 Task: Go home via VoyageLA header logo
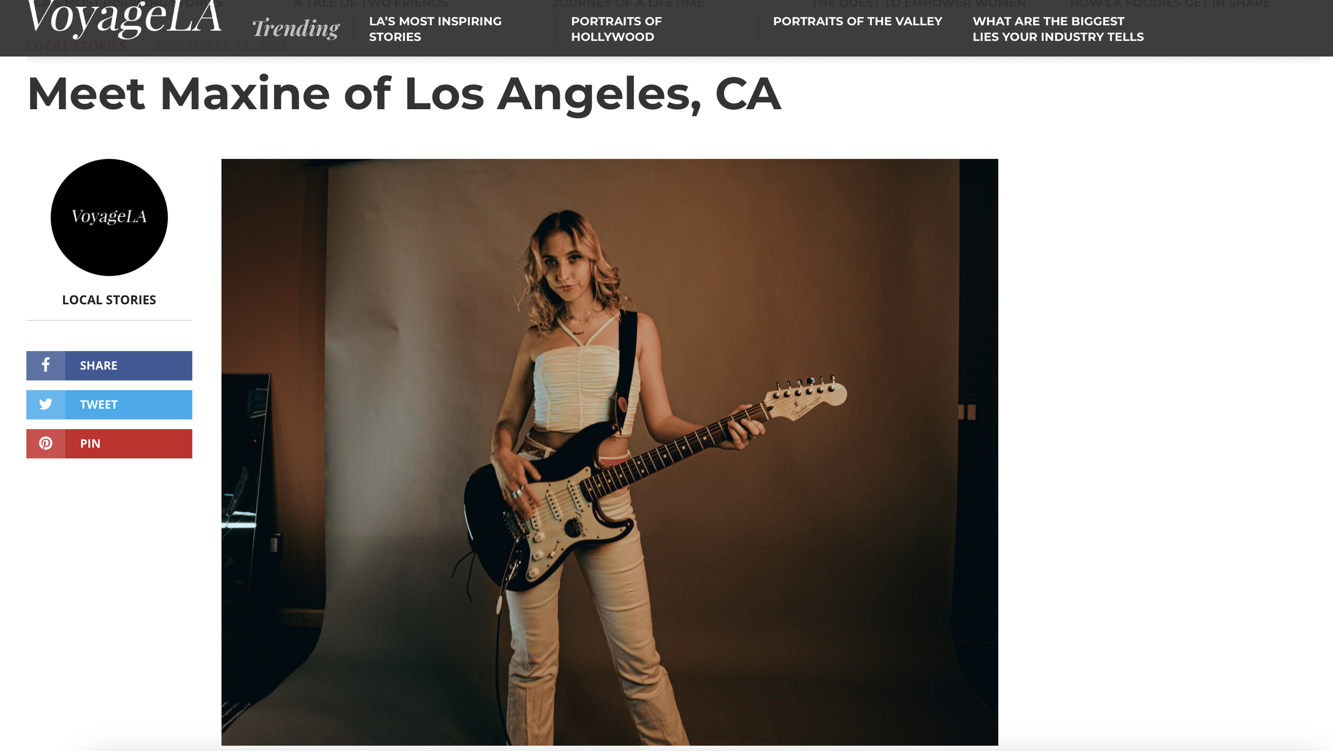[x=124, y=19]
